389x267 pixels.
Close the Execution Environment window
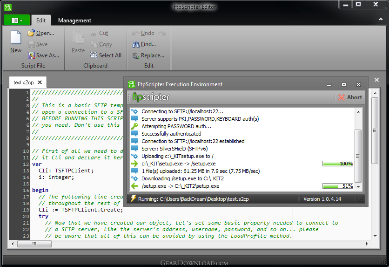[x=358, y=85]
